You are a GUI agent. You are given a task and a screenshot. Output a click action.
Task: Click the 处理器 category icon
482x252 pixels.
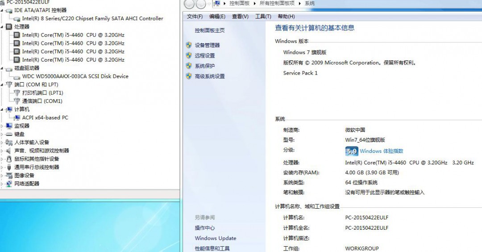point(9,27)
